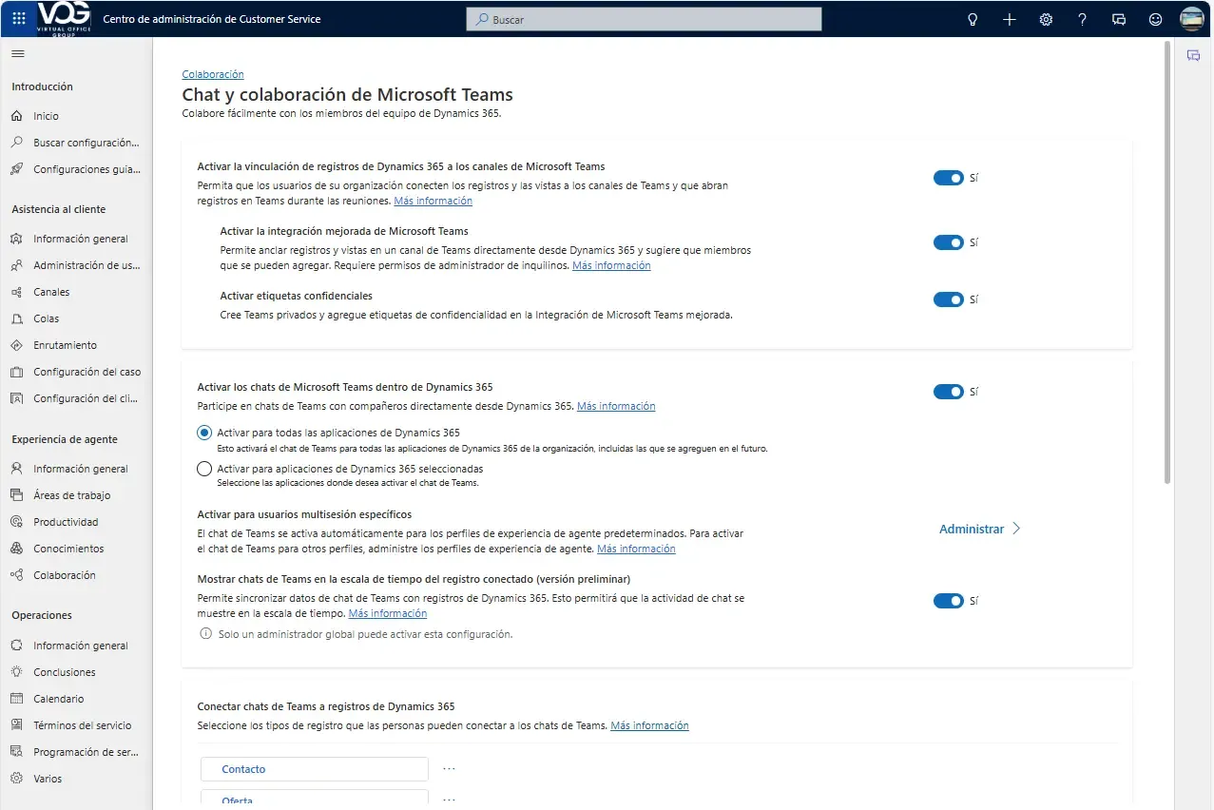Screen dimensions: 1214x810
Task: Open the app launcher waffle icon
Action: tap(19, 19)
